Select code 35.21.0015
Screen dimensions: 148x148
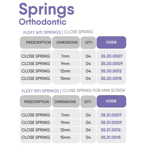tap(111, 137)
